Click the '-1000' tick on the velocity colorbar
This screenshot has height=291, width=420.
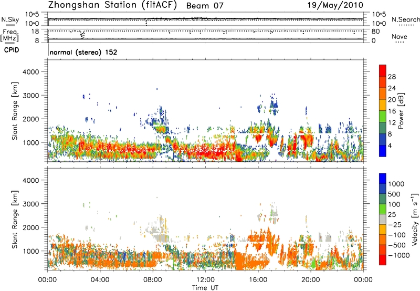(x=399, y=255)
